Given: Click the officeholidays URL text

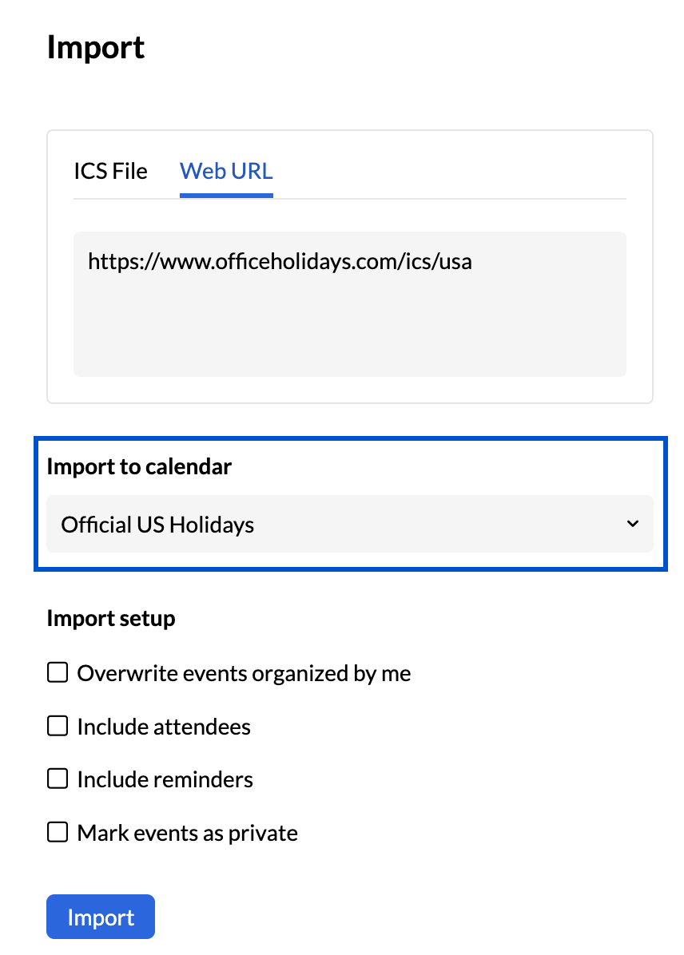Looking at the screenshot, I should pos(280,261).
